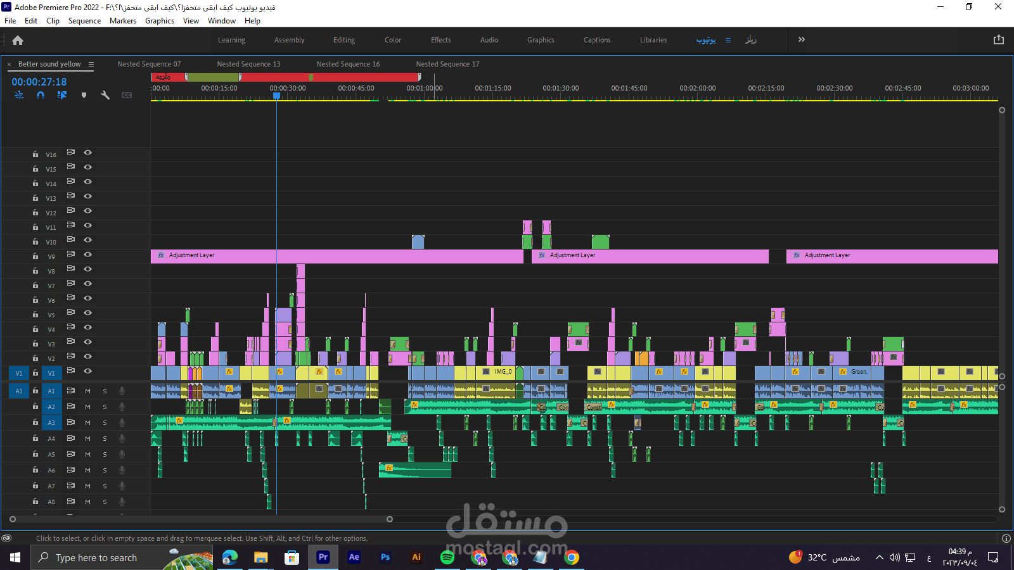The image size is (1014, 570).
Task: Click the Creative Cloud status icon
Action: click(7, 538)
